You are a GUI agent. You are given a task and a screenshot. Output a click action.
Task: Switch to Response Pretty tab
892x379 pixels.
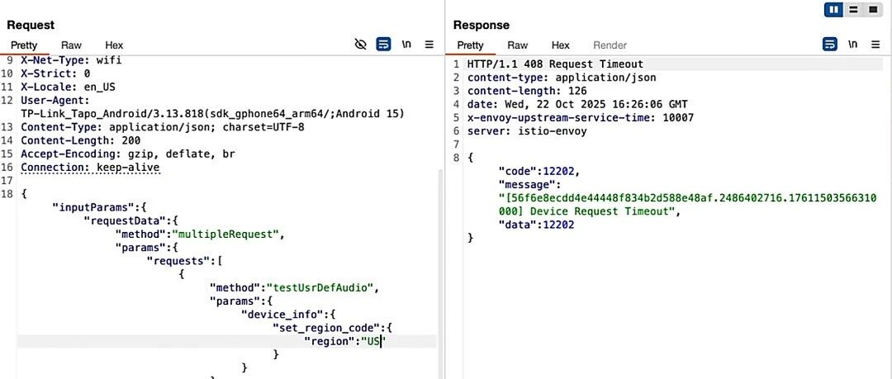tap(471, 45)
